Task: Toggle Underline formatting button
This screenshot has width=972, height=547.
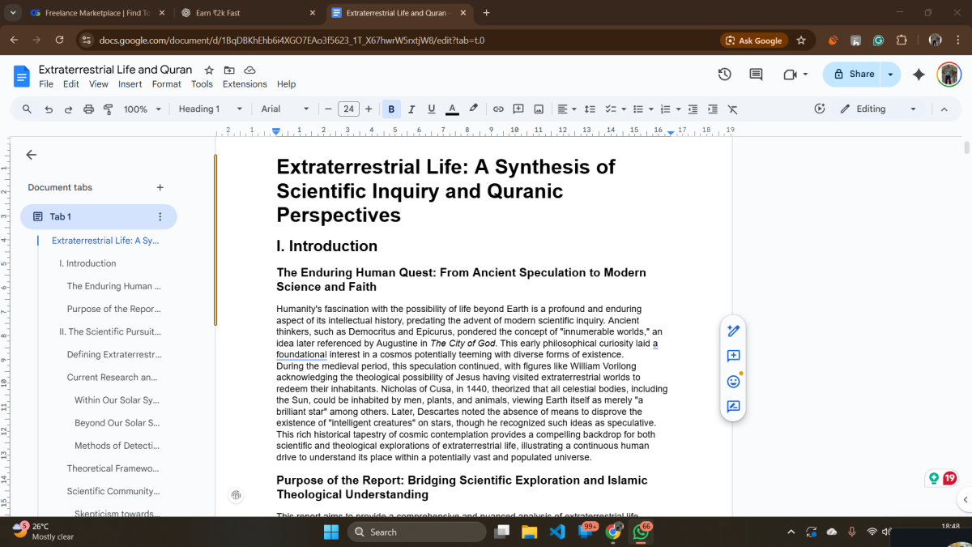Action: pos(431,109)
